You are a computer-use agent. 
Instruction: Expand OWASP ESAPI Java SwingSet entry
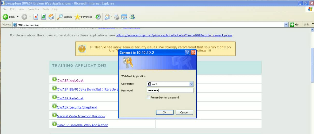pyautogui.click(x=54, y=88)
